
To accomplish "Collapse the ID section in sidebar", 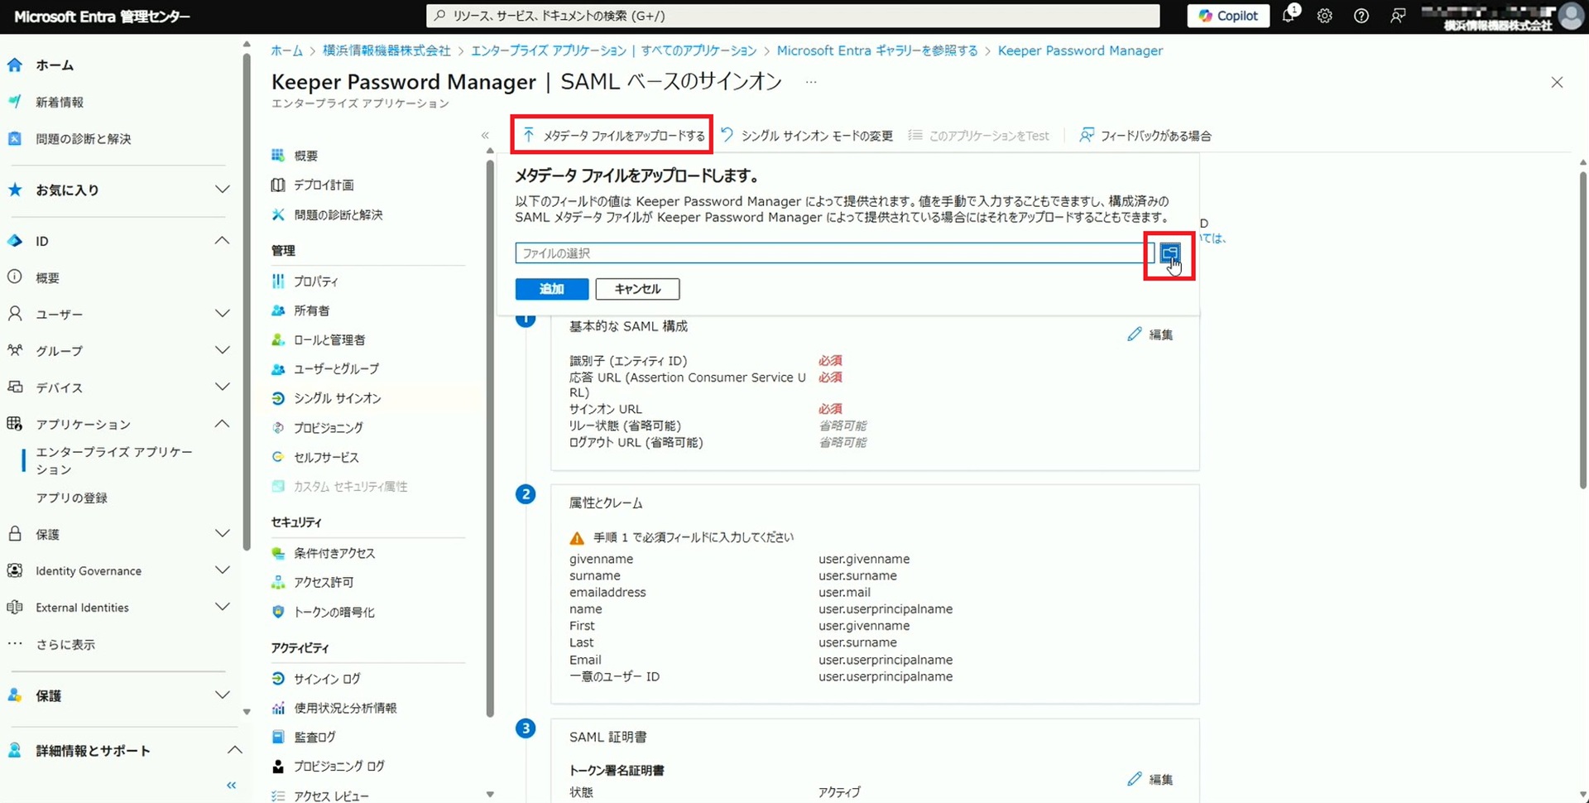I will point(222,241).
